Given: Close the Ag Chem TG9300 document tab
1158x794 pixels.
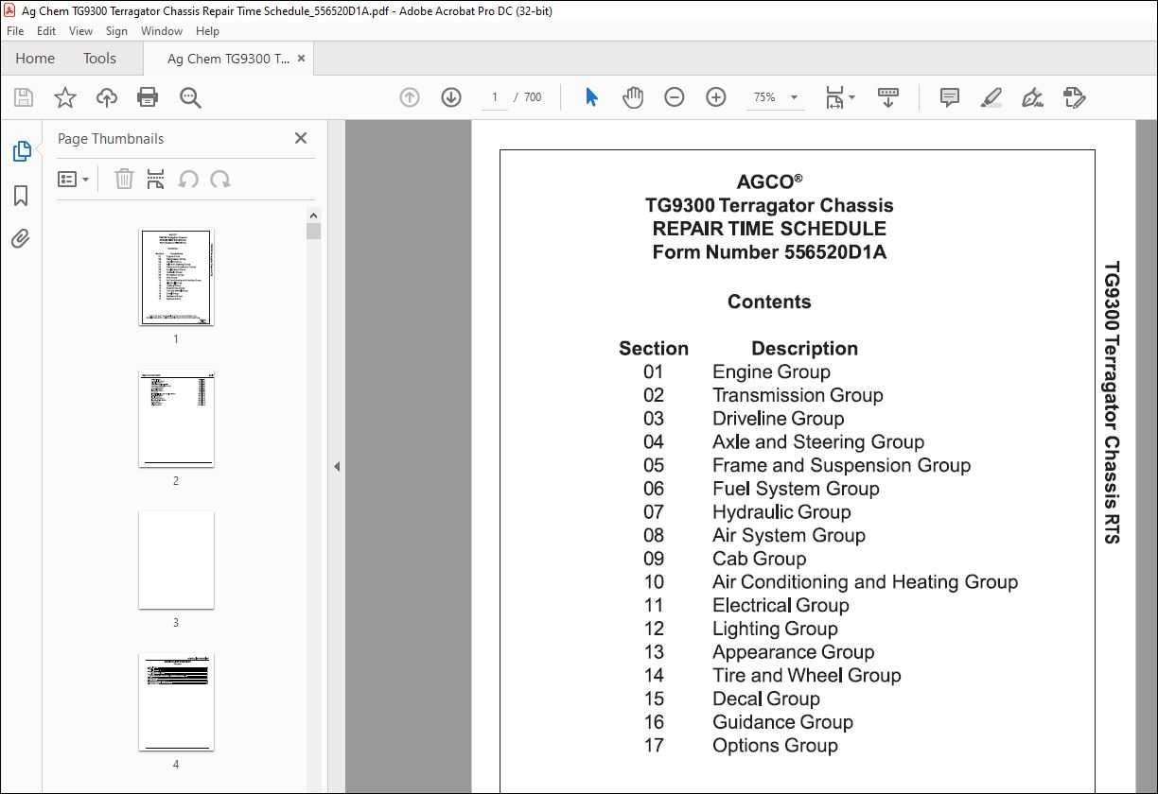Looking at the screenshot, I should pyautogui.click(x=302, y=59).
